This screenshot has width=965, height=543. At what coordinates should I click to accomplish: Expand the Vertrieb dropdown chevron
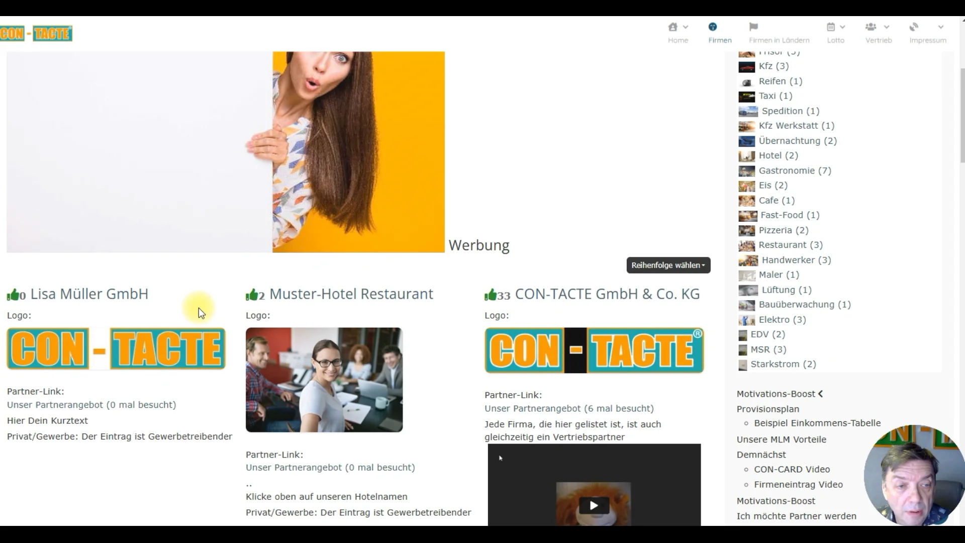point(887,27)
